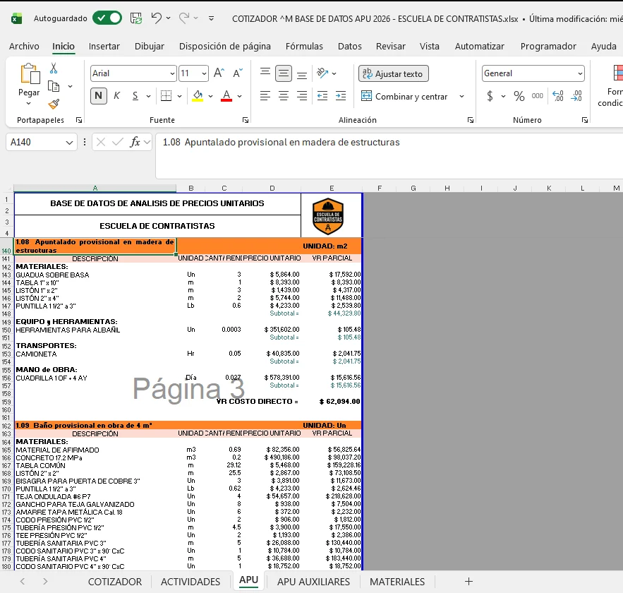
Task: Expand the Pegar options arrow
Action: tap(29, 103)
